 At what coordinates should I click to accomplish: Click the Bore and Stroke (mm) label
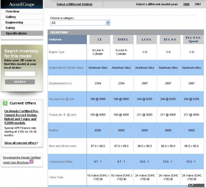pos(62,146)
